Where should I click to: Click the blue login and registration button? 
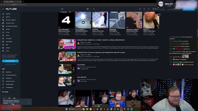[x=10, y=61]
